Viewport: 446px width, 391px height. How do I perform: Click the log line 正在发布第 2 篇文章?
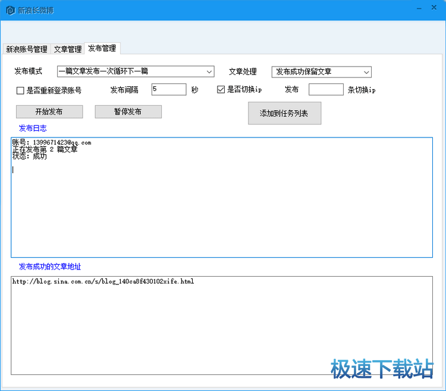[45, 149]
